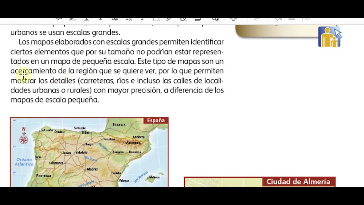The width and height of the screenshot is (364, 205).
Task: Click the word 'calles' in the paragraph
Action: coord(183,81)
